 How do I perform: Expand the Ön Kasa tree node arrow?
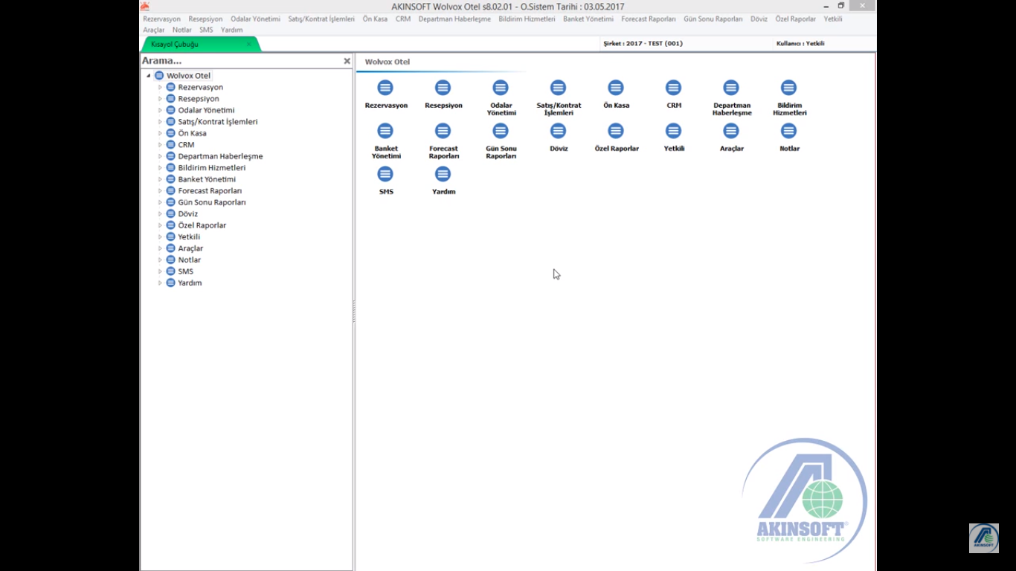pos(160,134)
